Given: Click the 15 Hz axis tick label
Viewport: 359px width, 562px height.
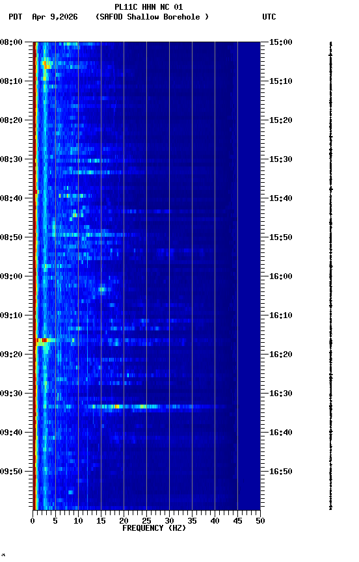Looking at the screenshot, I should pos(101,521).
